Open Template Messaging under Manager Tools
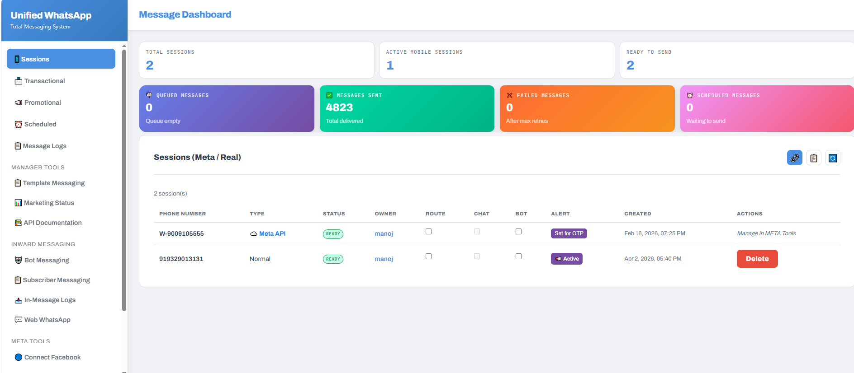854x373 pixels. (x=61, y=183)
